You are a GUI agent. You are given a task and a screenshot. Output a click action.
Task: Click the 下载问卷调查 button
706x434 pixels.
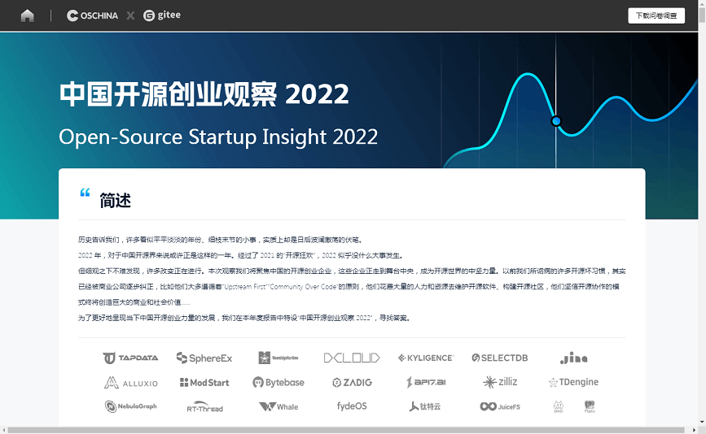656,15
